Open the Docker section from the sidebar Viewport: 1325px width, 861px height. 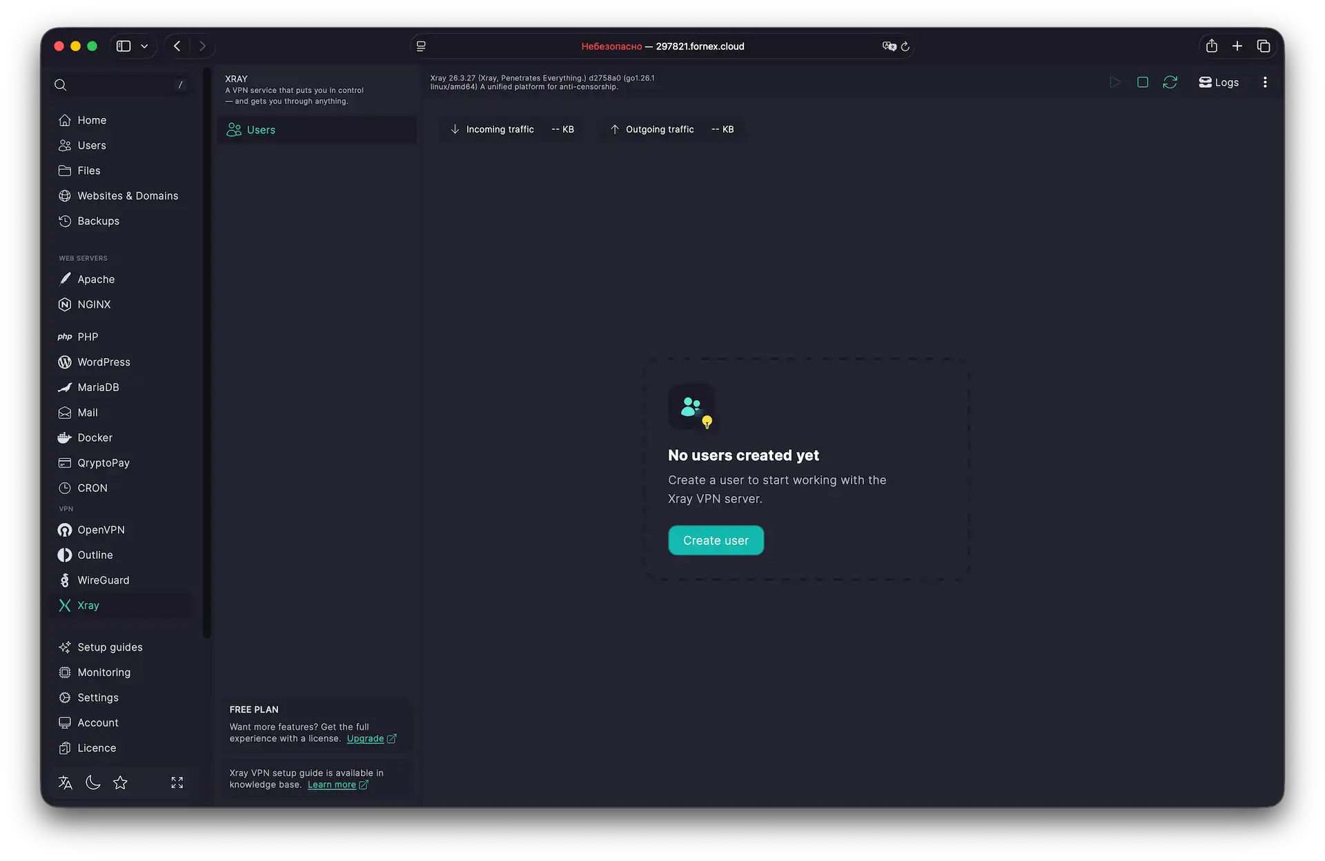pyautogui.click(x=95, y=437)
